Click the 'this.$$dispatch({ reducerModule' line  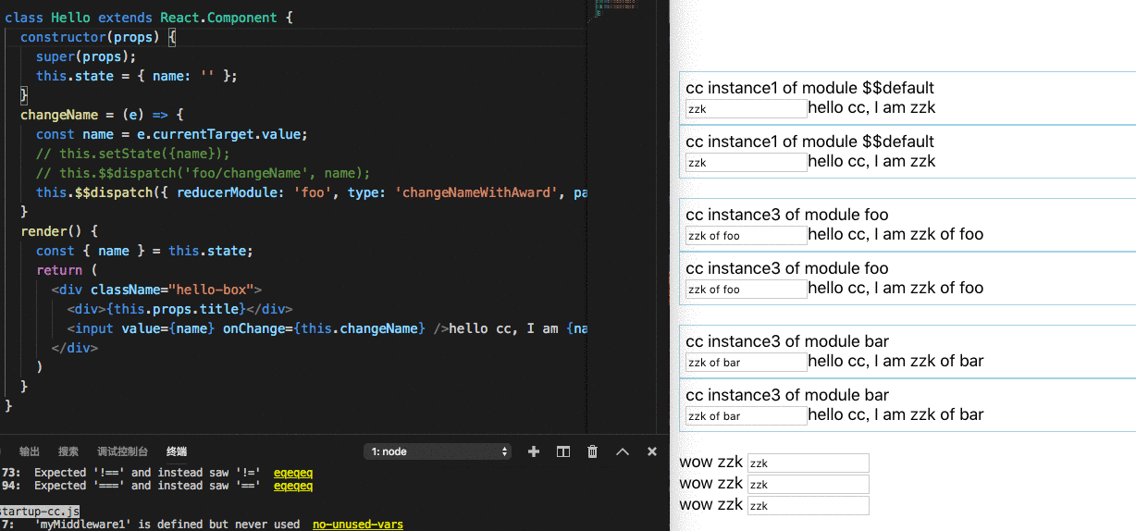tap(311, 192)
